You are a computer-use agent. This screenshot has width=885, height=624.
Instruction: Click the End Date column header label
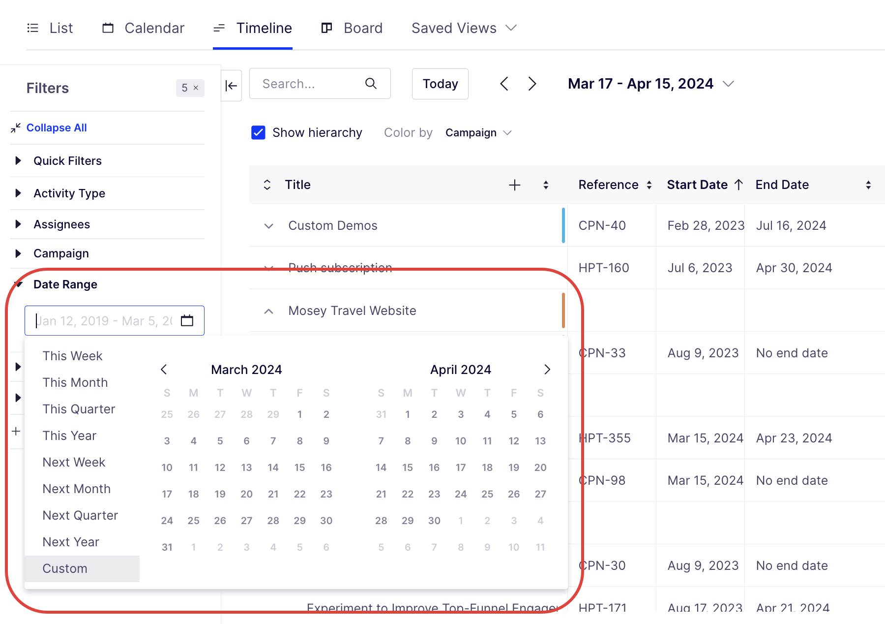[x=782, y=185]
